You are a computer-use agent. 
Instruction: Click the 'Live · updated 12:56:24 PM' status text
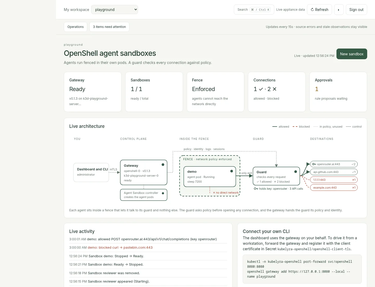tap(314, 56)
